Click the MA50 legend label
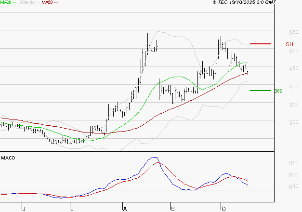Screen dimensions: 302x212 click(47, 3)
